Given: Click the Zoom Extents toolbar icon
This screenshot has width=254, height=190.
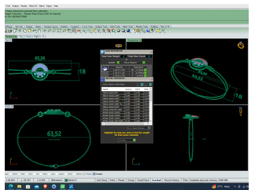Looking at the screenshot, I should 59,31.
